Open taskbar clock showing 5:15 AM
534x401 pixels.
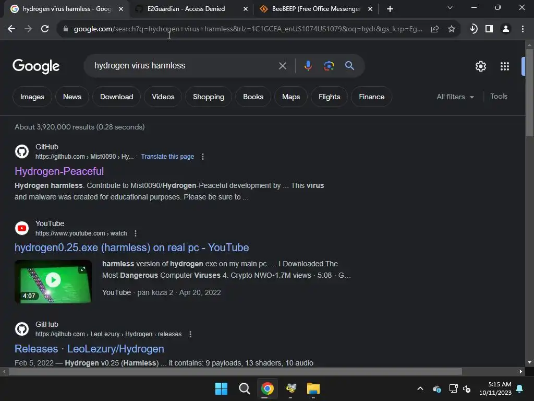coord(495,388)
